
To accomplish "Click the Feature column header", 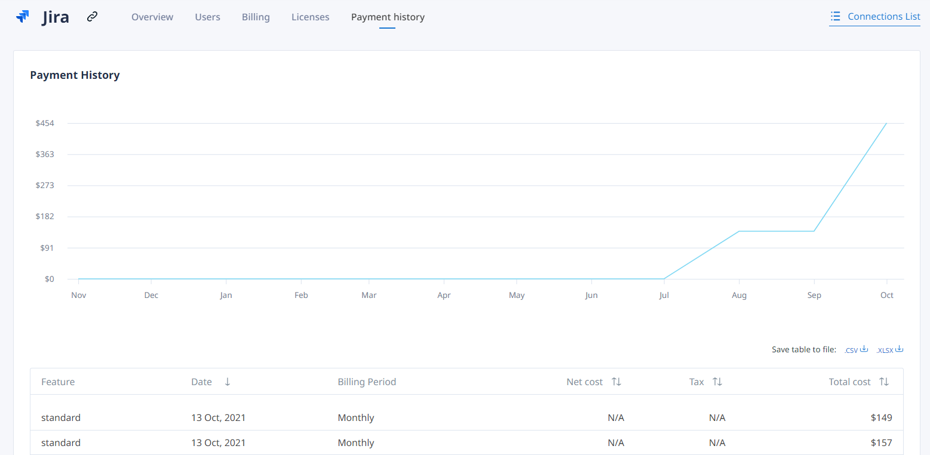I will click(58, 382).
